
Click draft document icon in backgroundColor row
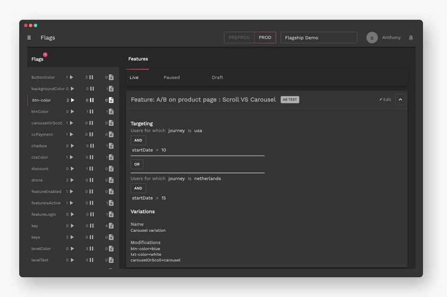(x=111, y=88)
